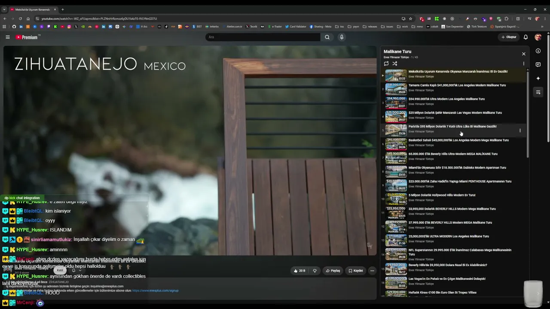Start voice search with microphone icon
The width and height of the screenshot is (550, 309).
coord(342,37)
